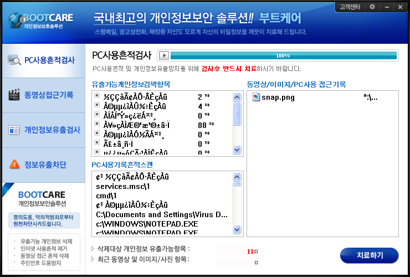Toggle checkbox for first item with count 2
The image size is (410, 277).
(x=97, y=95)
